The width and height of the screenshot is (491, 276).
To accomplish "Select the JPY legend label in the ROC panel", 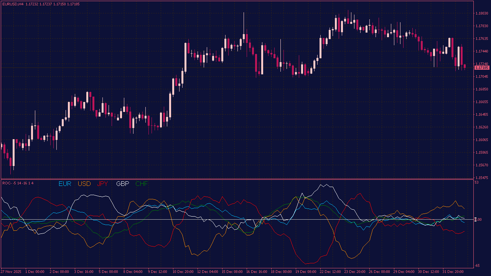I will coord(102,184).
